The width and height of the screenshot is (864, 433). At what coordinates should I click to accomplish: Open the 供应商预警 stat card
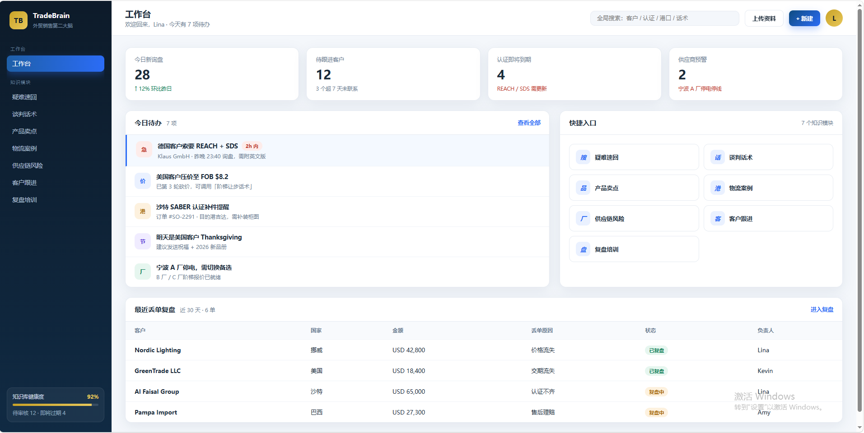click(x=756, y=74)
